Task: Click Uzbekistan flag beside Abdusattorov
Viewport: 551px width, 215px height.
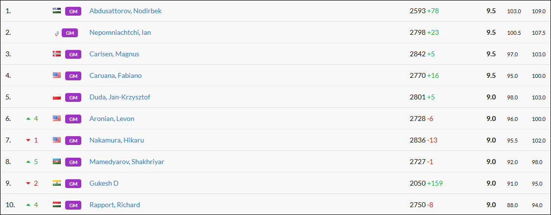Action: 57,11
